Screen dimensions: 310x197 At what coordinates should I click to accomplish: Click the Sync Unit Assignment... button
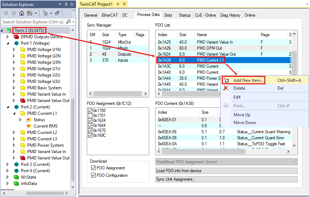(226, 179)
